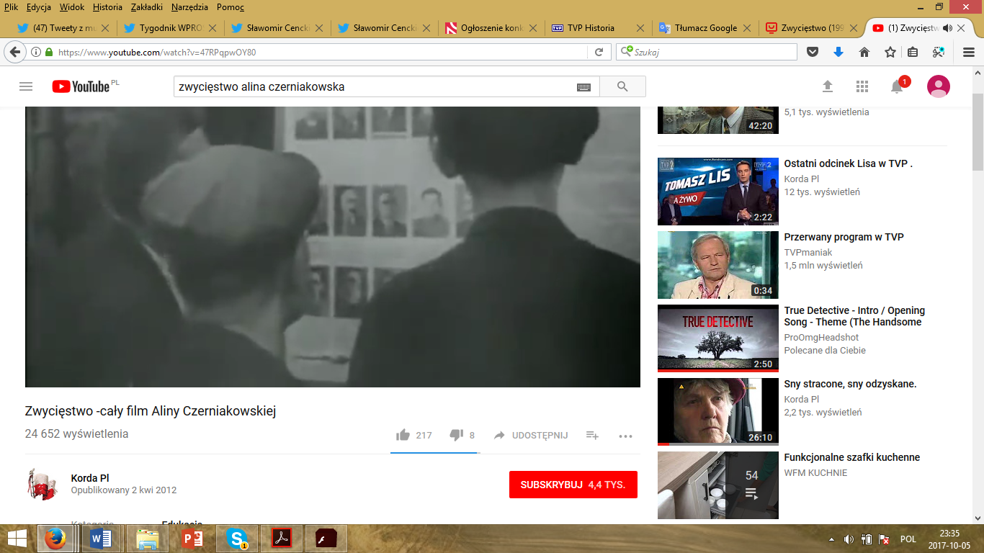Open the Firefox hamburger menu

[969, 52]
